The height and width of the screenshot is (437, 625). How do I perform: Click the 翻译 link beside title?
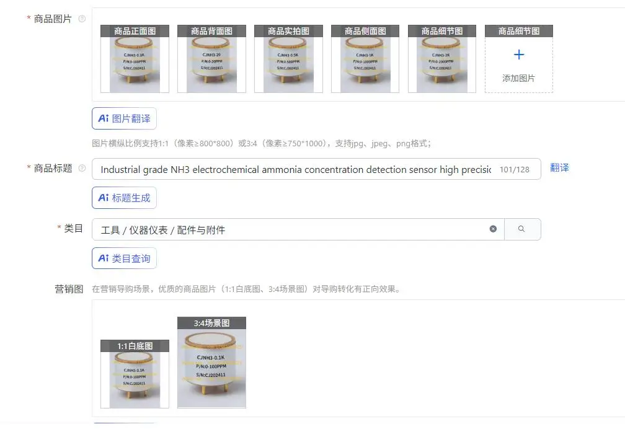click(x=559, y=168)
